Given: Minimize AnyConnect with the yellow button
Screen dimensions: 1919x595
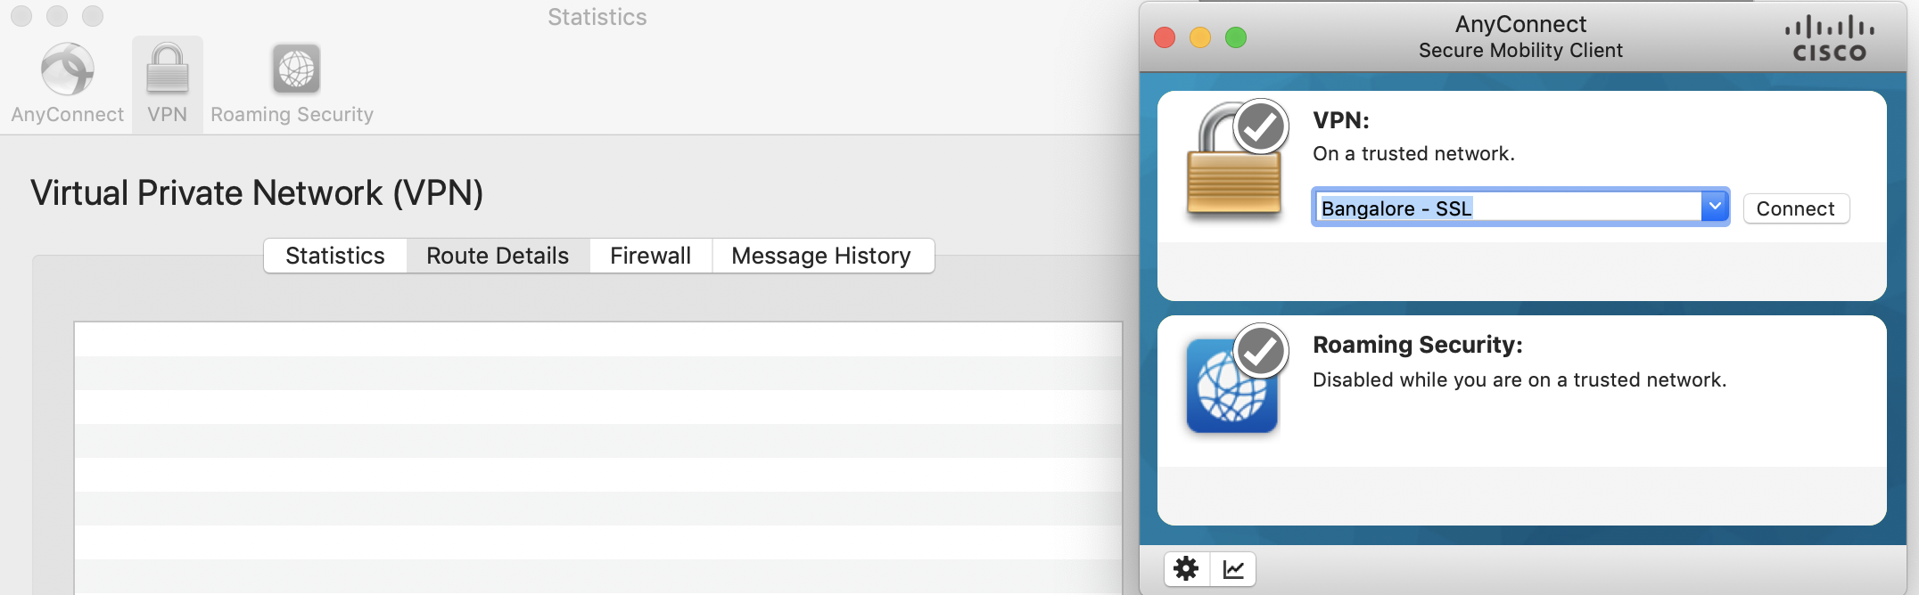Looking at the screenshot, I should pos(1200,37).
